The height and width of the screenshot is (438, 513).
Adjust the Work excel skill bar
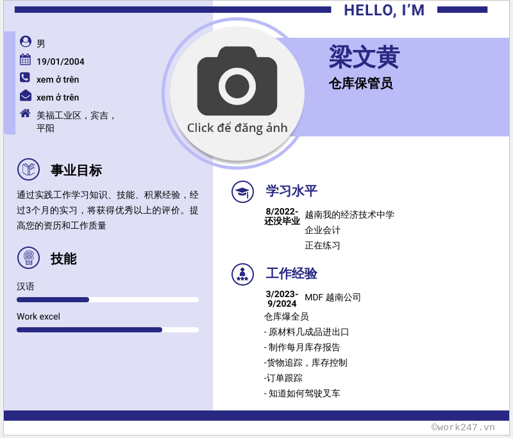coord(107,330)
